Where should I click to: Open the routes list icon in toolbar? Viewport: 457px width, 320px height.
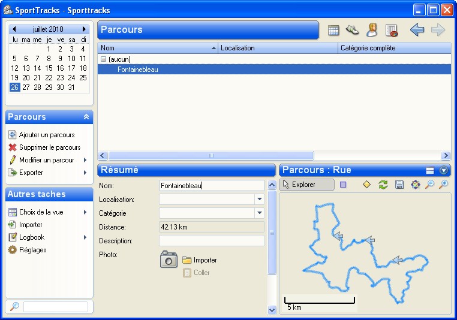coord(392,30)
